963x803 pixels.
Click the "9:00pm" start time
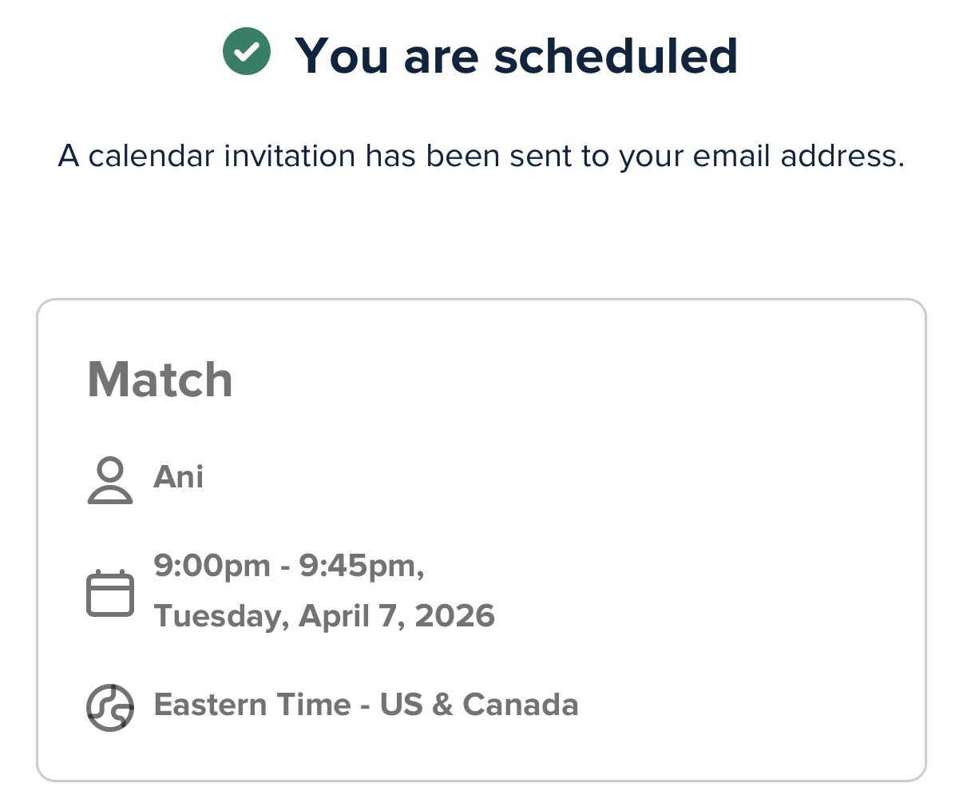click(212, 566)
